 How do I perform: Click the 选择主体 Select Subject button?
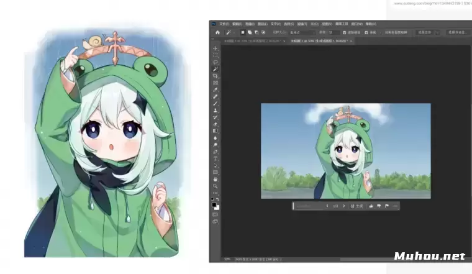click(425, 32)
